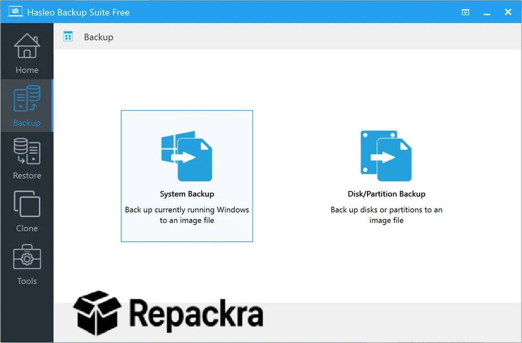The width and height of the screenshot is (522, 343).
Task: Click the System Backup Windows icon
Action: (187, 156)
